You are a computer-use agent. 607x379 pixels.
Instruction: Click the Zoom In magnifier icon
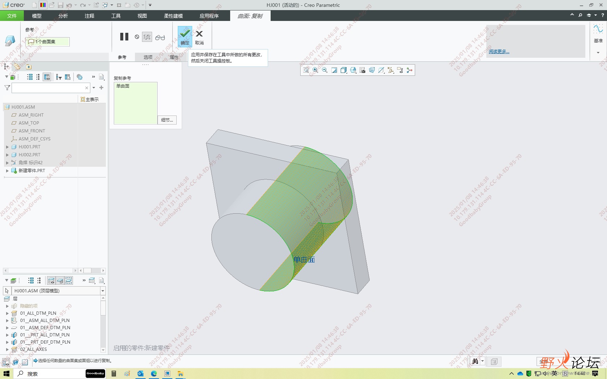tap(315, 70)
